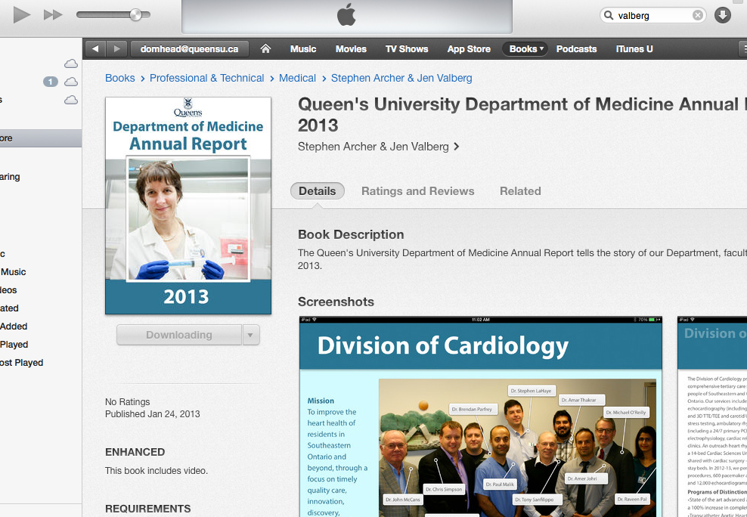Viewport: 747px width, 517px height.
Task: Open the Division of Cardiology screenshot
Action: 480,416
